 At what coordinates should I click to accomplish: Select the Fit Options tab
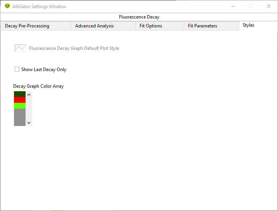pyautogui.click(x=160, y=26)
